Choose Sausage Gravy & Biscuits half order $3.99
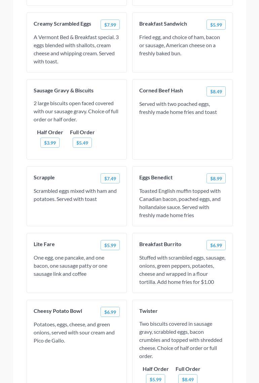Viewport: 259px width, 383px height. [50, 143]
